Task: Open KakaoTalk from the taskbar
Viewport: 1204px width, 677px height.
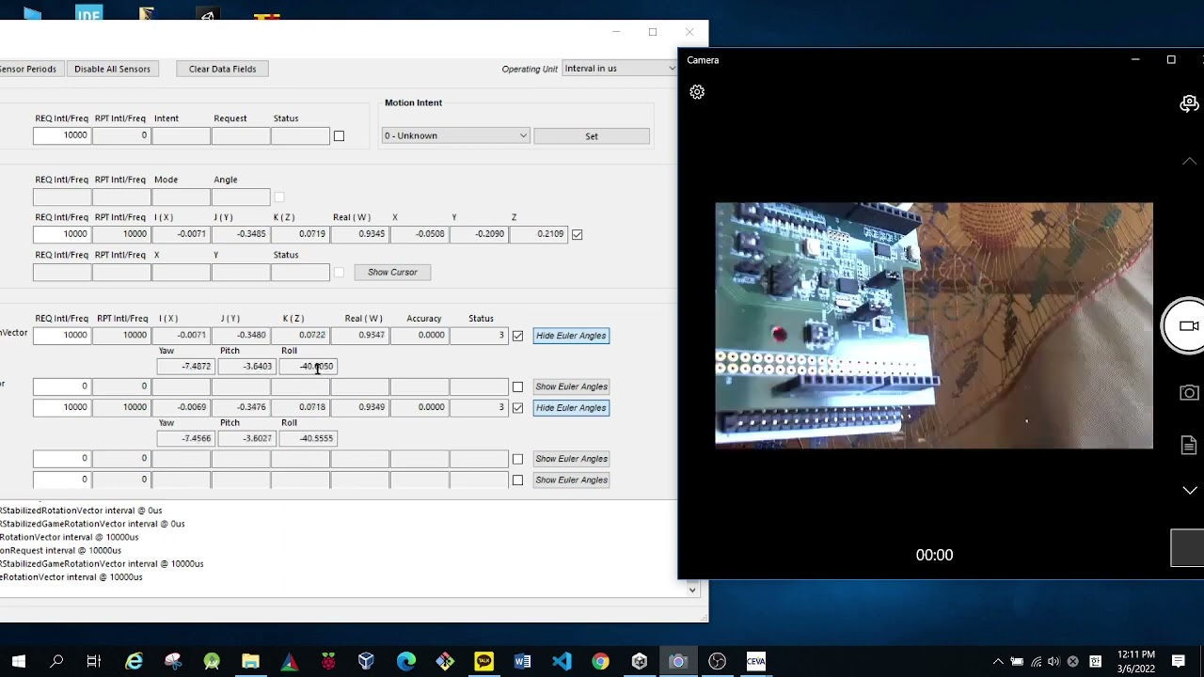Action: [x=483, y=661]
